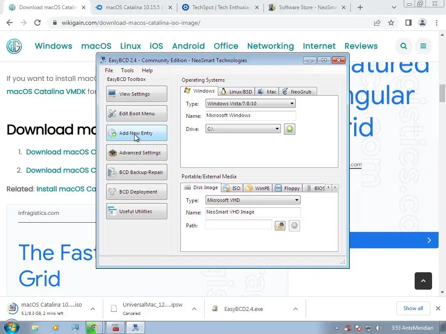Click the NeoSmart VHD Image name field
Screen dimensions: 446x334
253,212
